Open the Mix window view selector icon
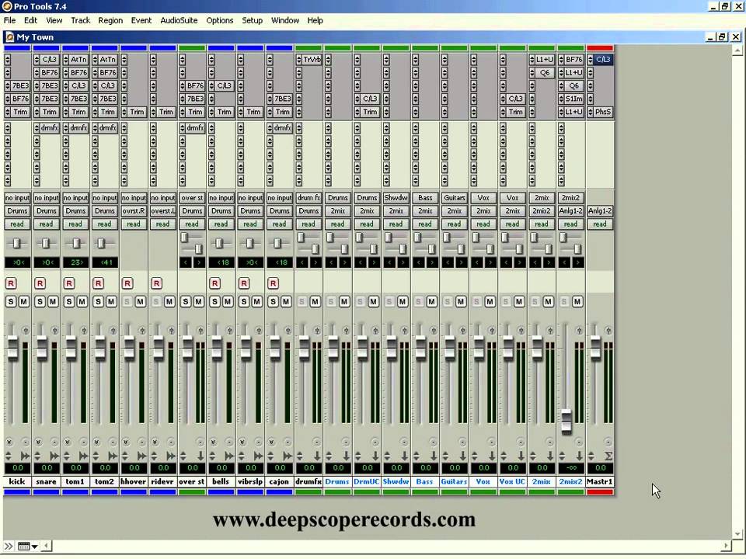This screenshot has width=746, height=559. [24, 546]
